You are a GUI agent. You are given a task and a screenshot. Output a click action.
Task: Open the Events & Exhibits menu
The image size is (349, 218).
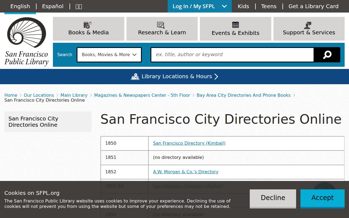click(x=236, y=29)
